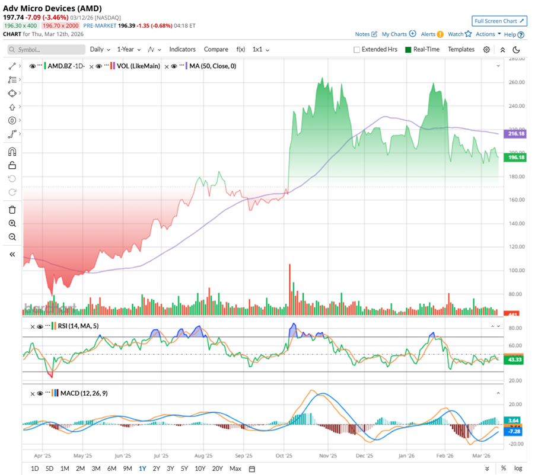Click the double up chevron icon
This screenshot has height=475, width=535.
pos(502,50)
